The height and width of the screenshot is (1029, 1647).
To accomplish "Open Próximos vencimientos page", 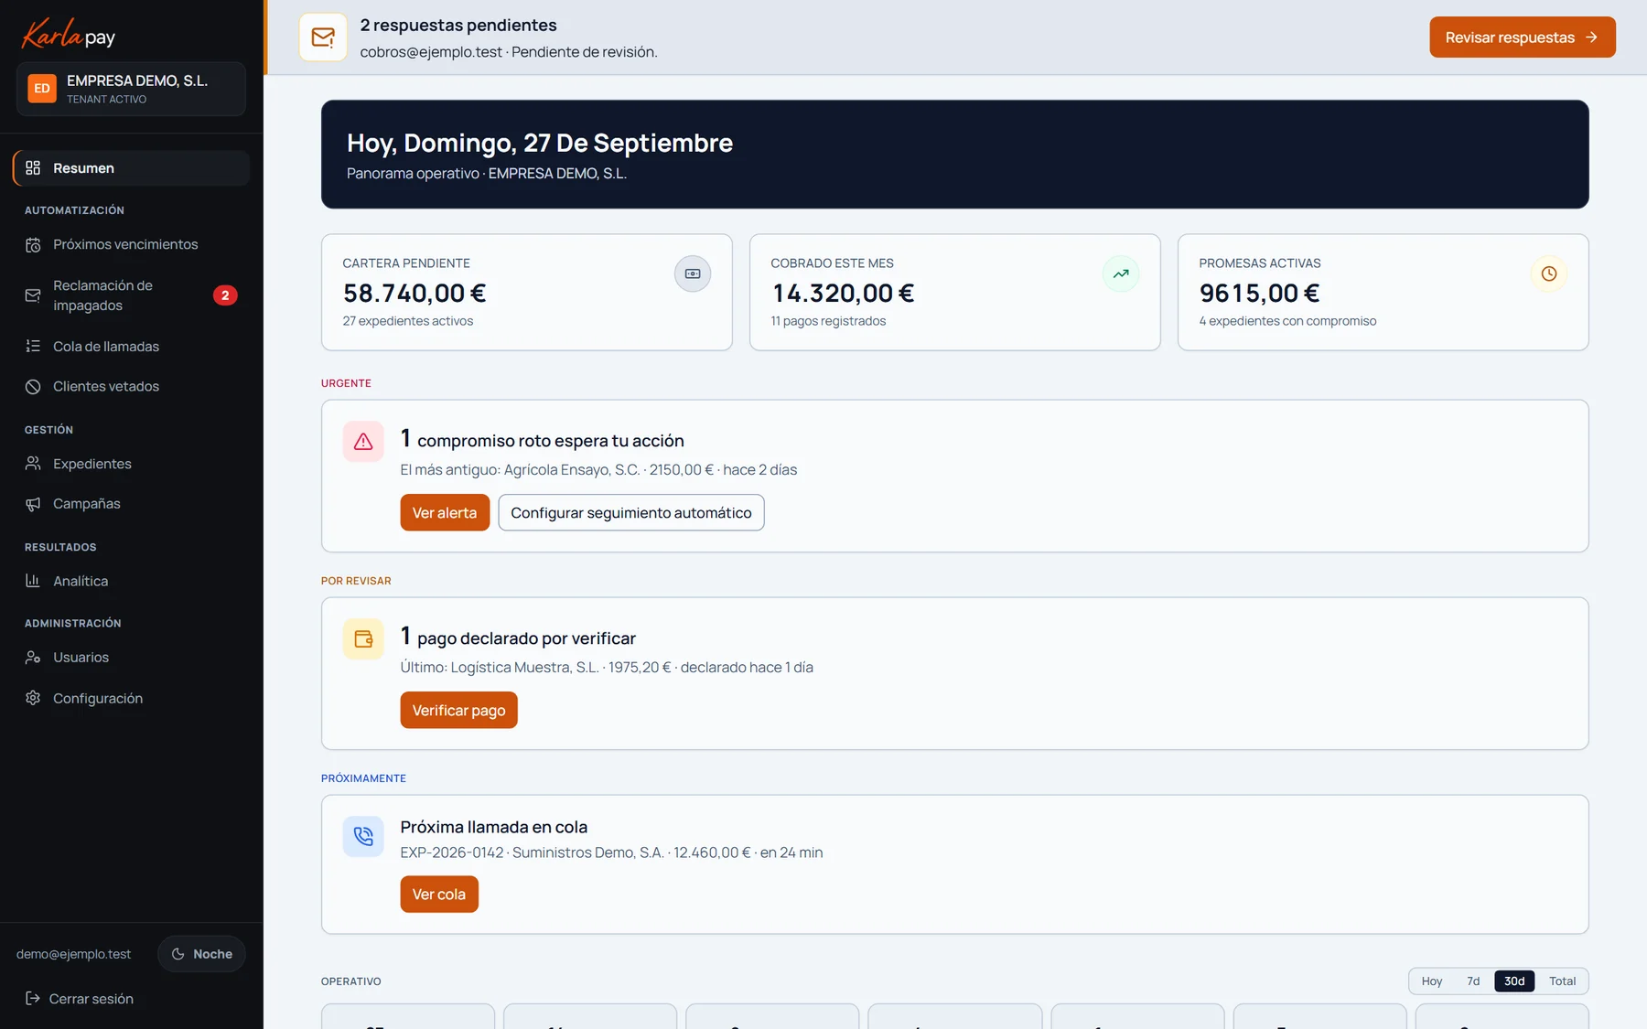I will [132, 244].
